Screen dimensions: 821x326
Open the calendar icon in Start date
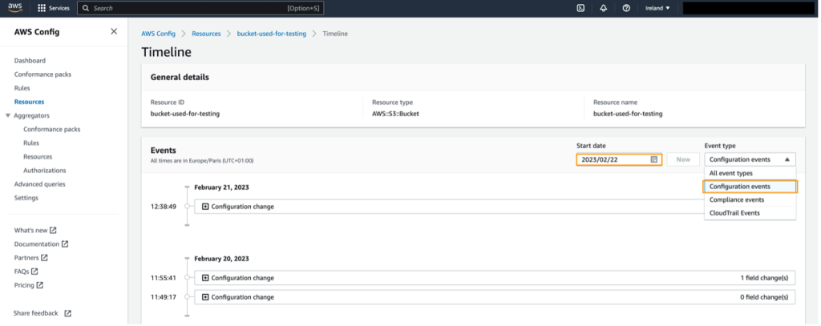click(654, 159)
